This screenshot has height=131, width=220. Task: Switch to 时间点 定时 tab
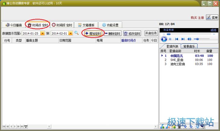point(38,25)
